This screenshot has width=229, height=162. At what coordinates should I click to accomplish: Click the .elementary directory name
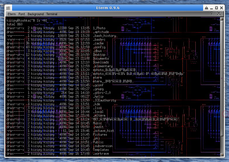[x=103, y=66]
